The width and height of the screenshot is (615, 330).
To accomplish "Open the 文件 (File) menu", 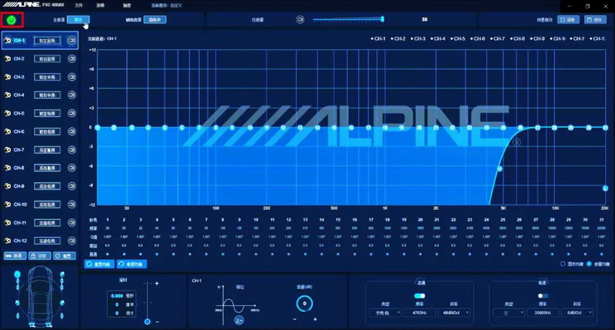I will 79,5.
